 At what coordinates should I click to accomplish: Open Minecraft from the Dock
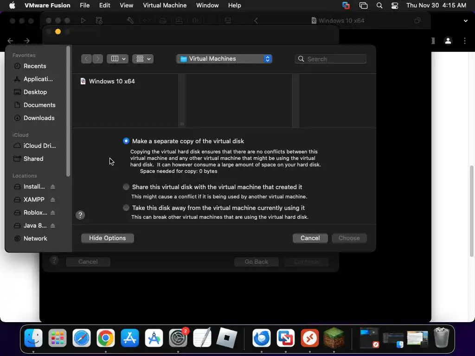[334, 338]
